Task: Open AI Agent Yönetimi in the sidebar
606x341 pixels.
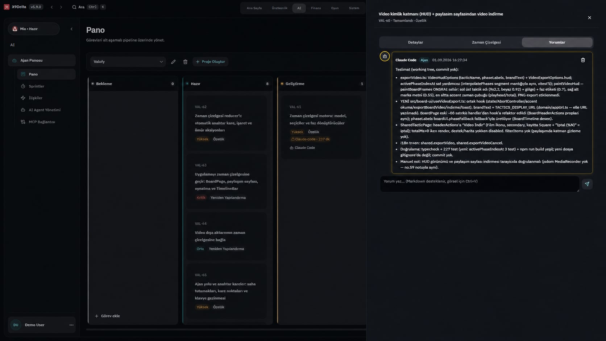Action: click(46, 110)
